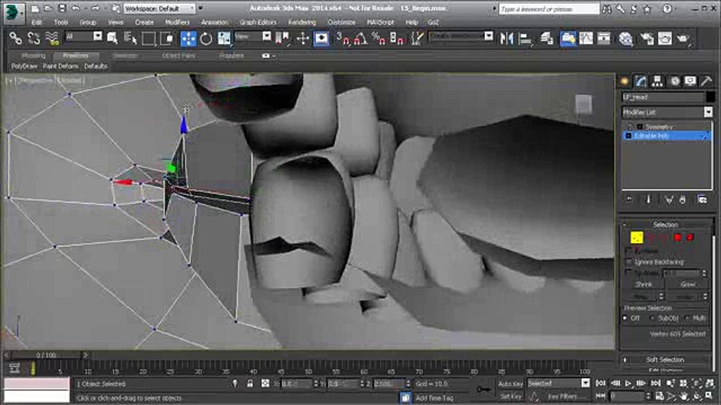The image size is (721, 405).
Task: Select the Multi preview selection option
Action: tap(688, 318)
